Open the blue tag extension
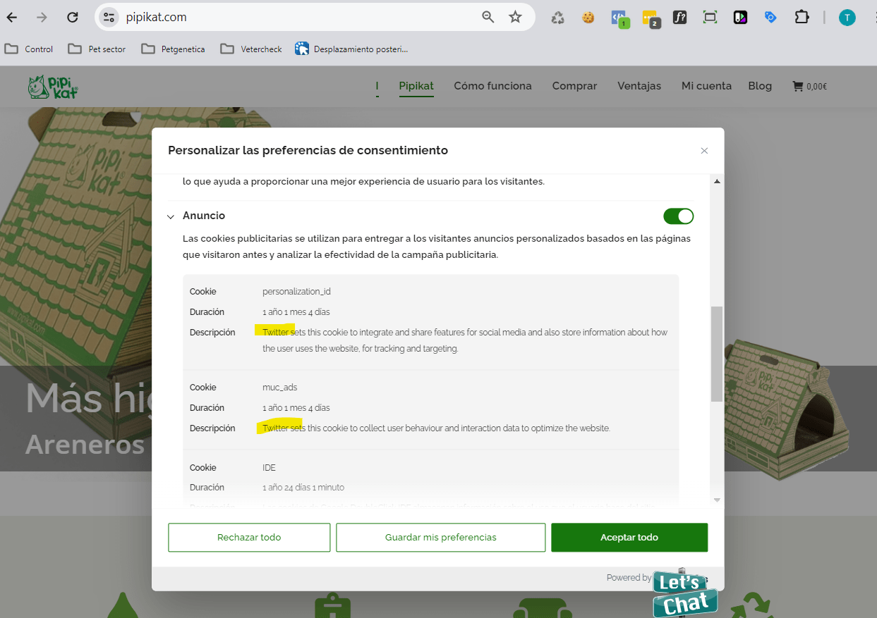This screenshot has height=618, width=877. click(x=770, y=18)
